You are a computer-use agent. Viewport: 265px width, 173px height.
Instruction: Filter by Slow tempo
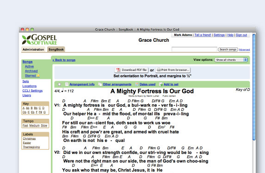[44, 125]
